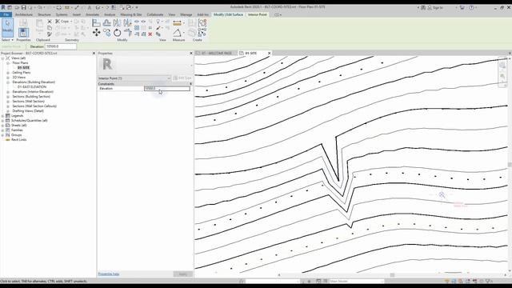Collapse the Floor Plans node
This screenshot has height=288, width=512.
8,63
